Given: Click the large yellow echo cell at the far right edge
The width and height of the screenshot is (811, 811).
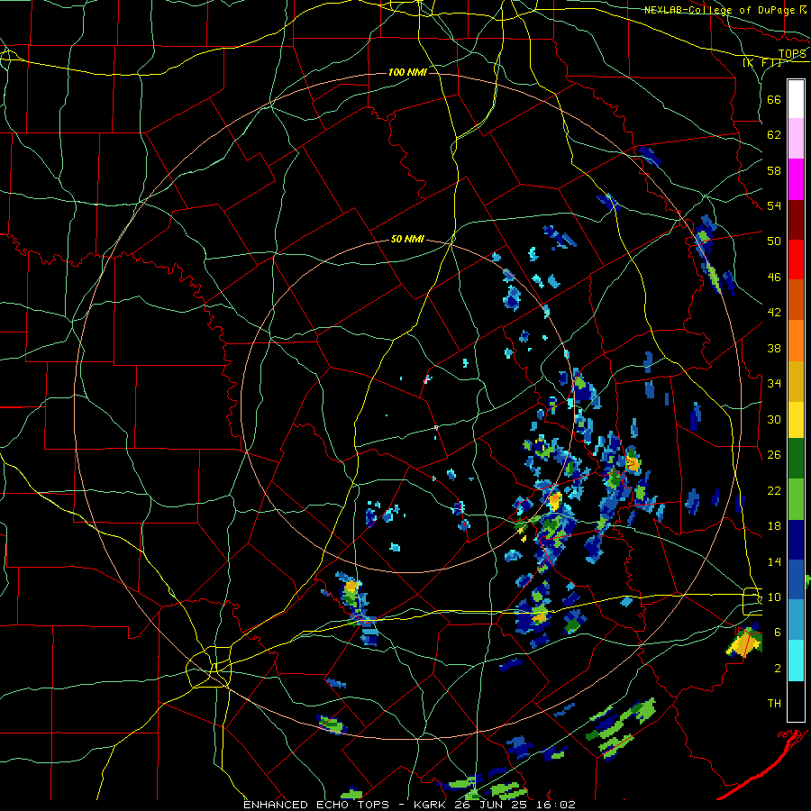Looking at the screenshot, I should click(745, 642).
